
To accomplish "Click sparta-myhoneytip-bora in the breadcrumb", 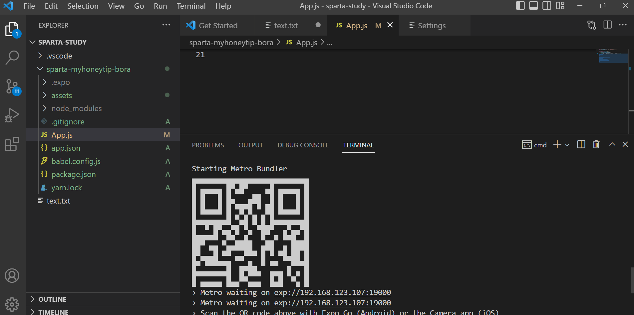I will [x=231, y=43].
